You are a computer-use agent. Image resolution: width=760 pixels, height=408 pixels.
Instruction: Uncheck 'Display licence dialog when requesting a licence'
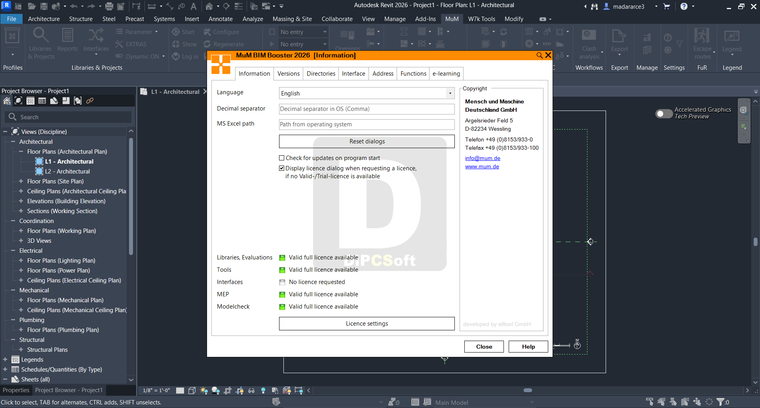click(282, 168)
